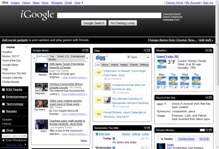Open the Grand Forks, ND link
Screen dimensions: 219x149
coord(167,57)
